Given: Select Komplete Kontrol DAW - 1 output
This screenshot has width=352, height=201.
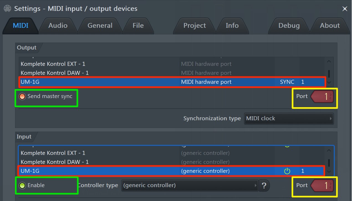Looking at the screenshot, I should pos(172,73).
